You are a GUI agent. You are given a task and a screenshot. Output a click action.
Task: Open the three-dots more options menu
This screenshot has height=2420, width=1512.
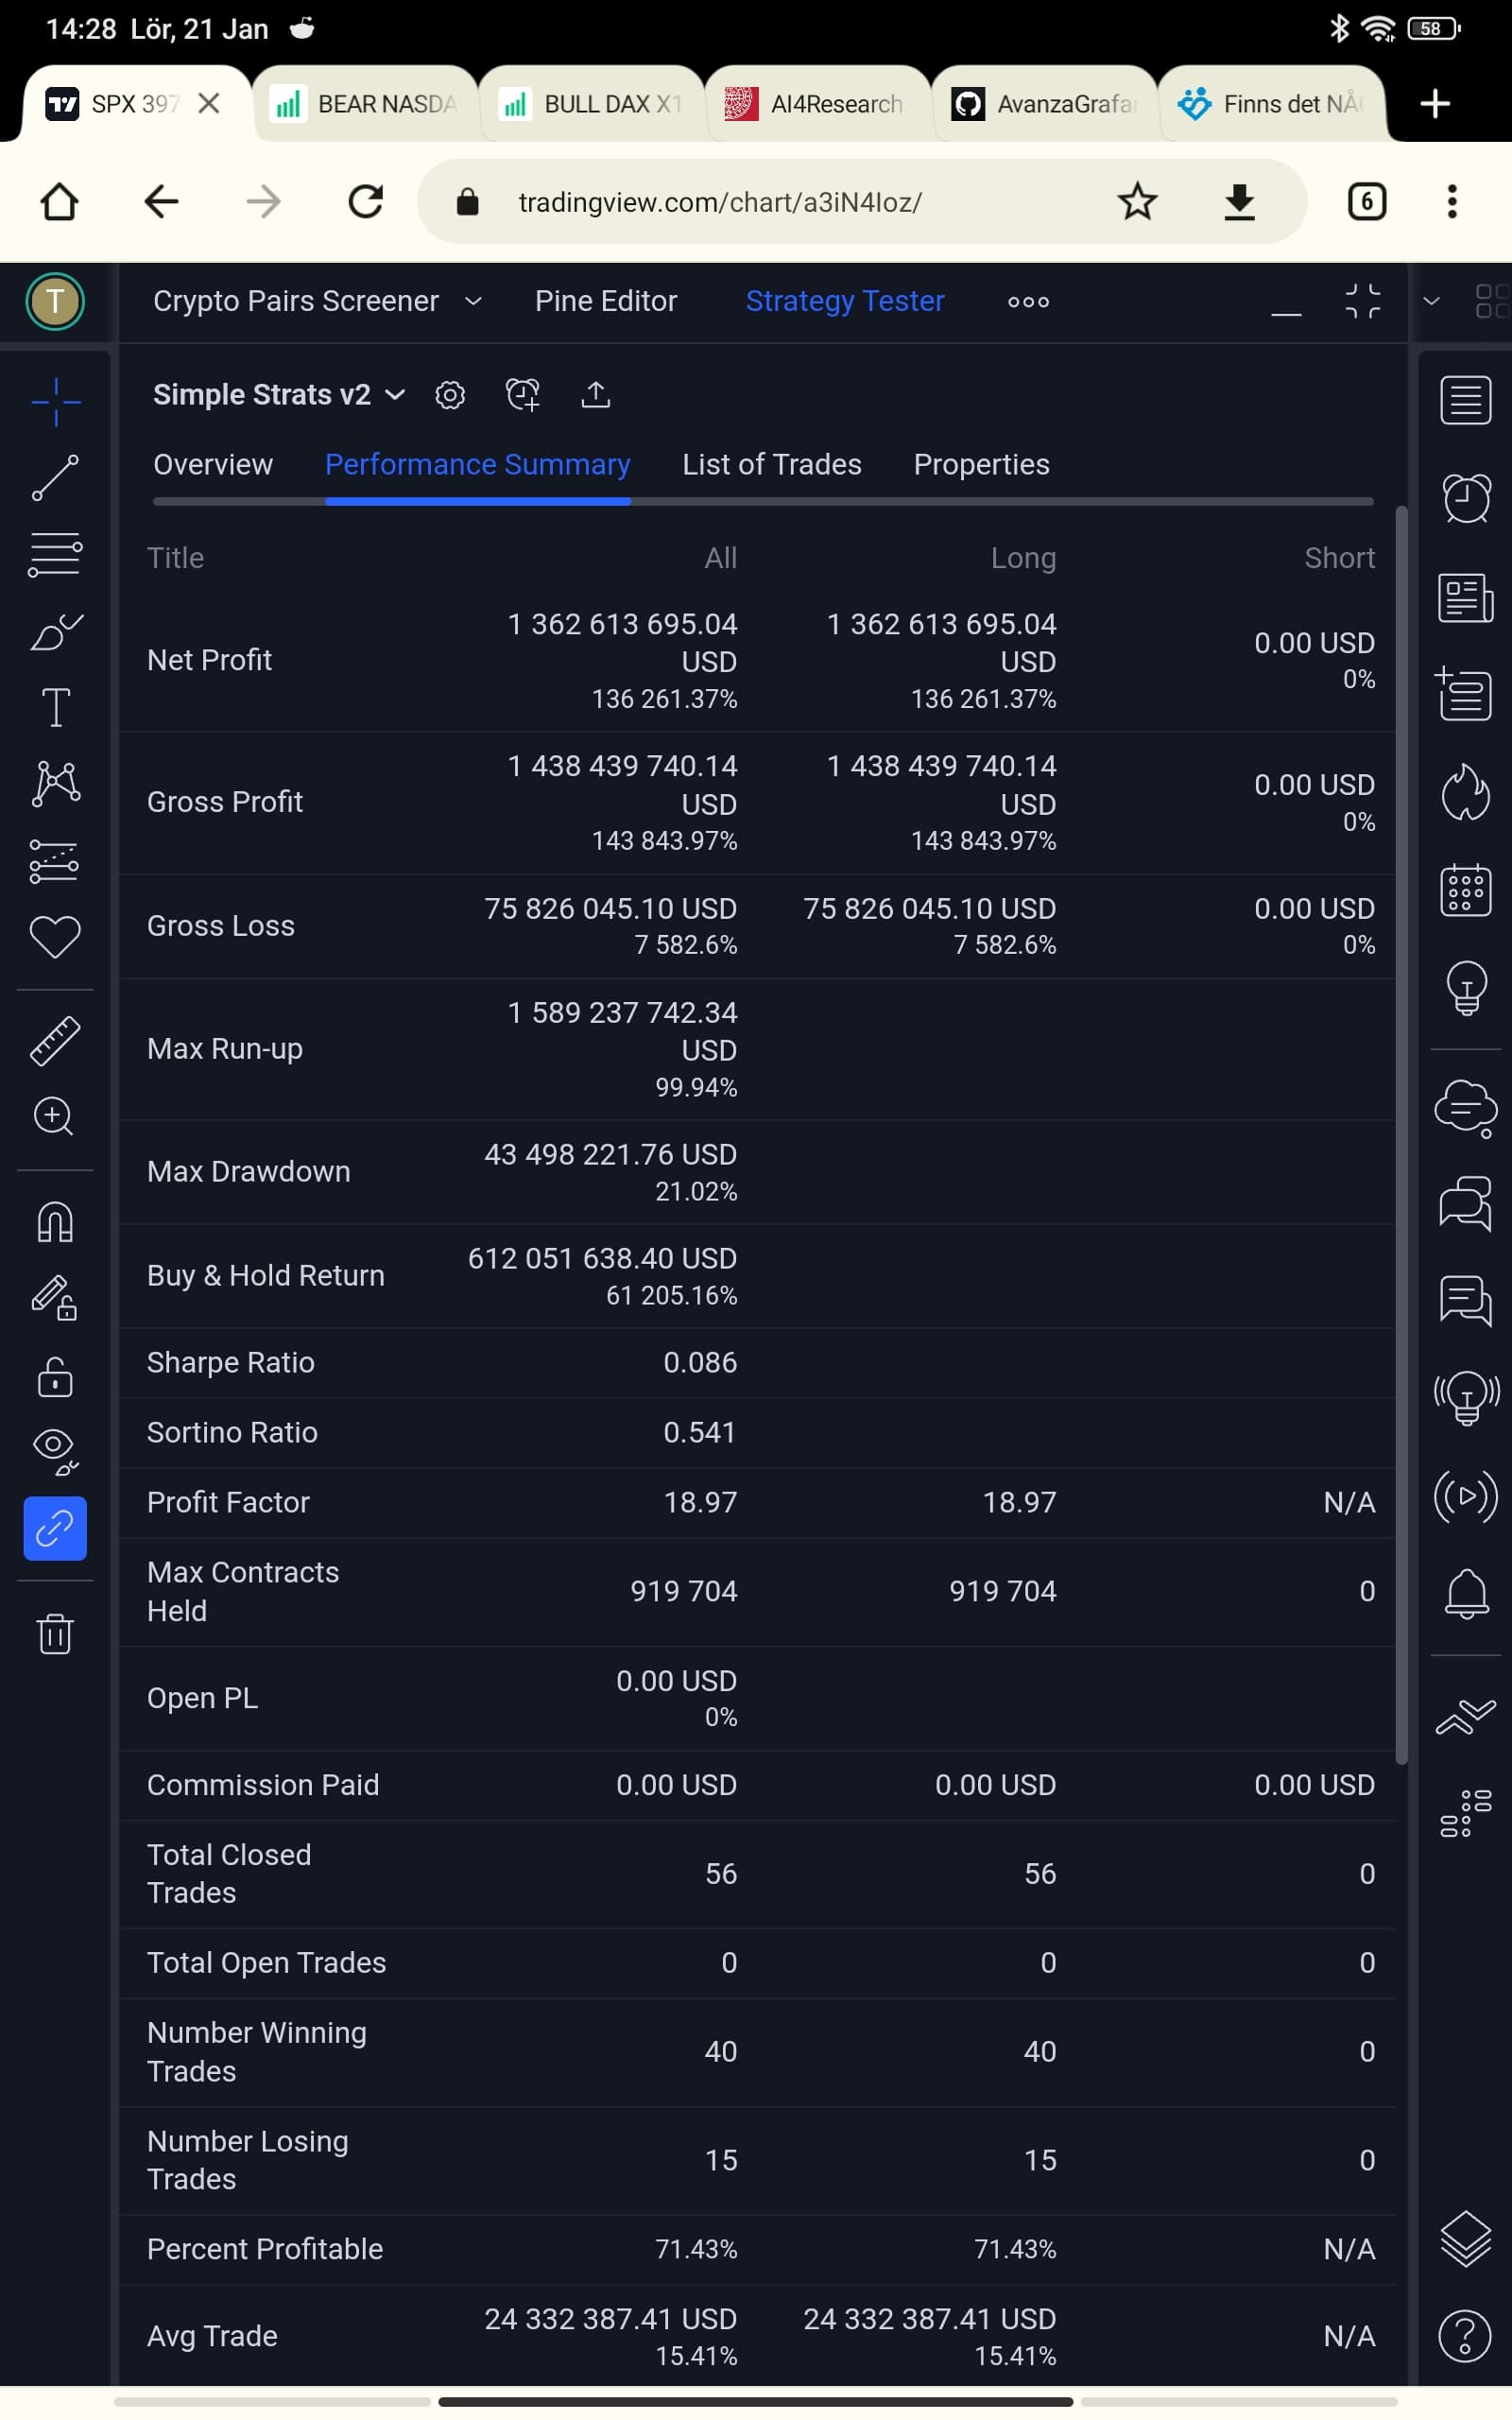[x=1028, y=301]
